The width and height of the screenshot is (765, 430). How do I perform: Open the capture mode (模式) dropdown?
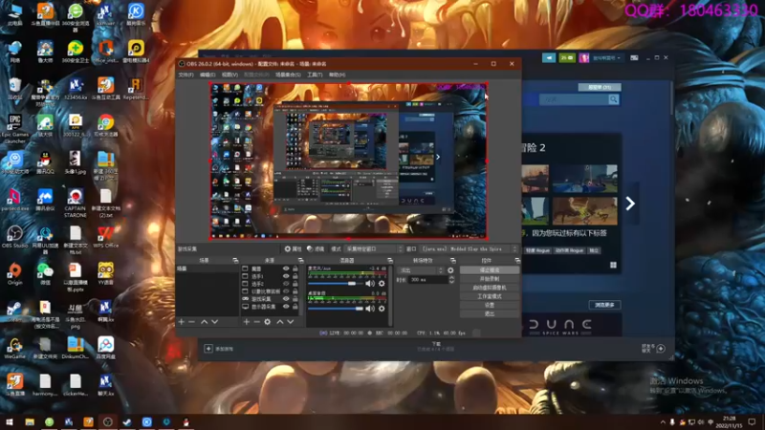(374, 248)
